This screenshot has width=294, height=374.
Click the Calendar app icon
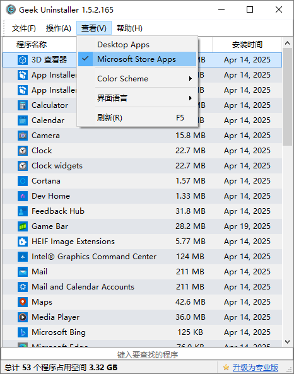tap(23, 120)
